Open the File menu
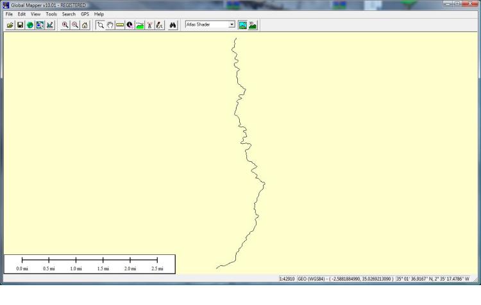 pos(9,14)
